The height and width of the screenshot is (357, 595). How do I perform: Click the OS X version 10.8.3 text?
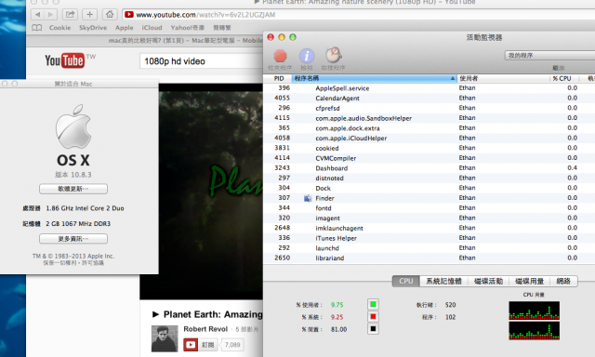pos(73,175)
